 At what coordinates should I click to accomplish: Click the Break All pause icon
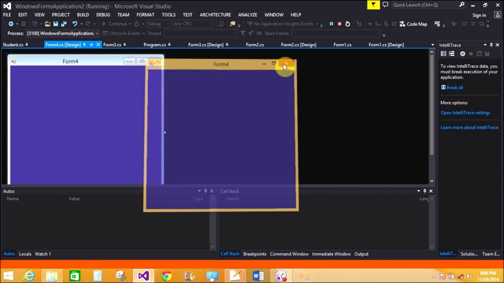(332, 24)
